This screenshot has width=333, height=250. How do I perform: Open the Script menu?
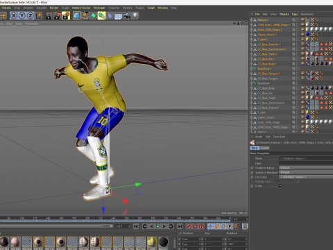(x=151, y=8)
